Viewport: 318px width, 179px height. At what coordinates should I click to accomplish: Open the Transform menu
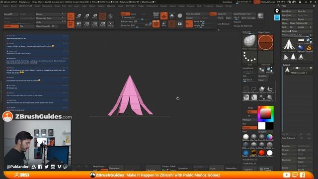[x=208, y=6]
